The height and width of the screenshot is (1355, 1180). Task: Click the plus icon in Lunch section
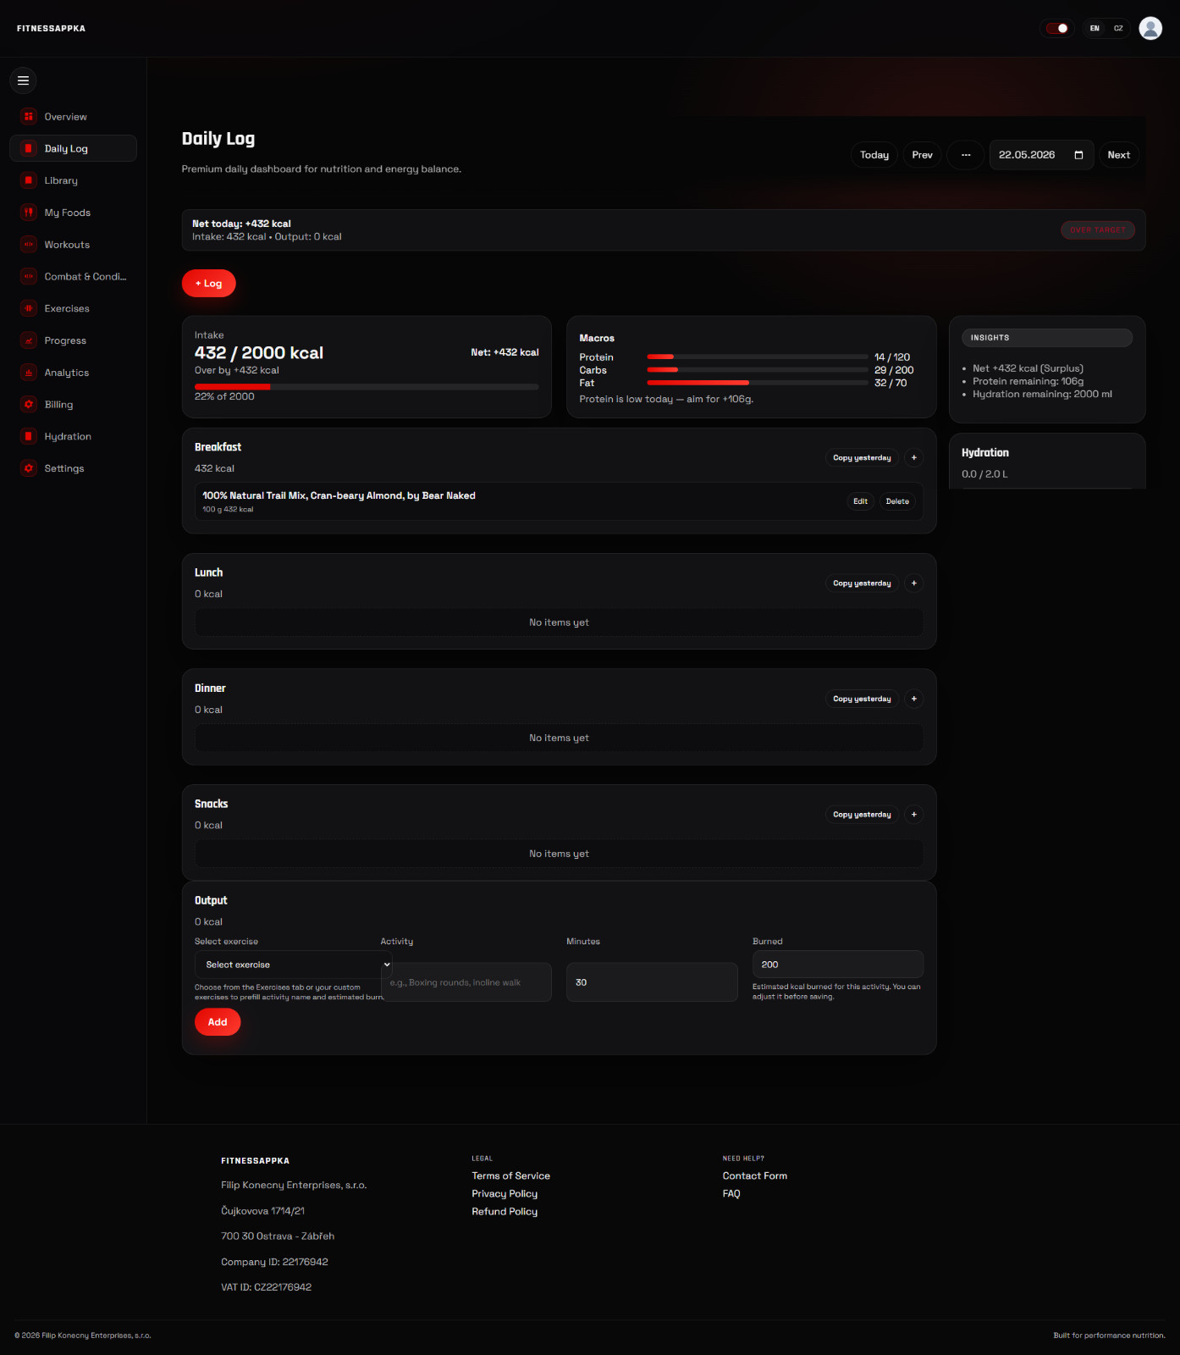(913, 583)
